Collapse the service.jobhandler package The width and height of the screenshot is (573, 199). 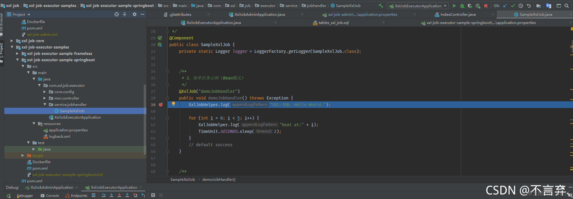tap(45, 104)
